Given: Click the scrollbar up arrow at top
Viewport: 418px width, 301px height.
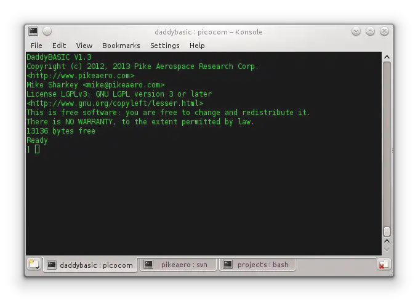Looking at the screenshot, I should (387, 57).
